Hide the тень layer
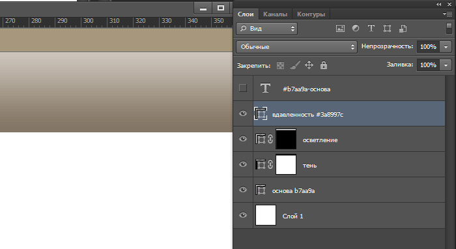 pyautogui.click(x=243, y=164)
